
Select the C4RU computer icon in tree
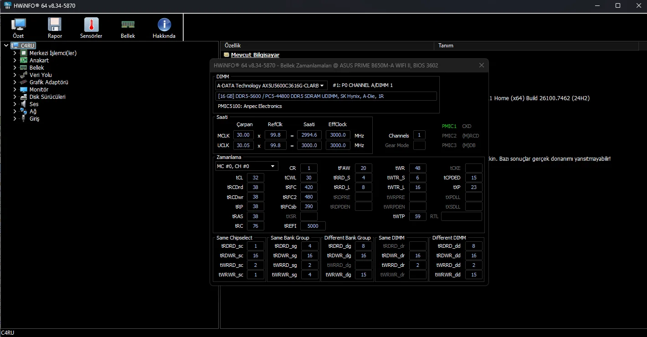(15, 46)
